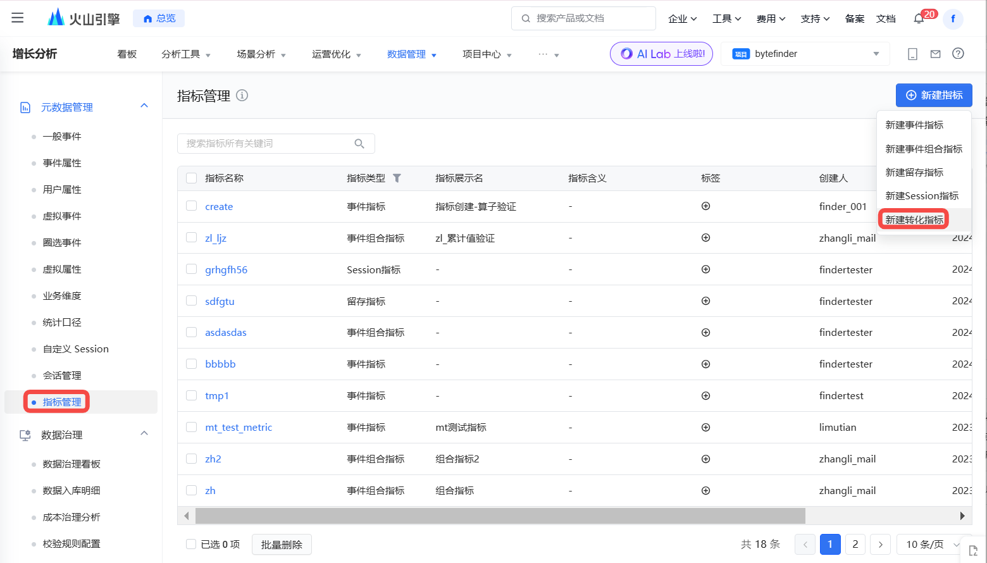Viewport: 987px width, 563px height.
Task: Open the 工具 dropdown
Action: 726,19
